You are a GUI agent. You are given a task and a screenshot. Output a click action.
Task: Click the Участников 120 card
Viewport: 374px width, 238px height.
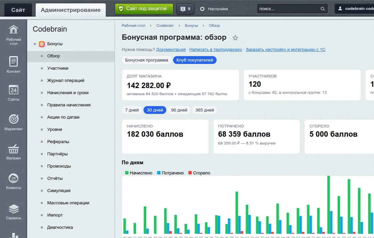302,85
